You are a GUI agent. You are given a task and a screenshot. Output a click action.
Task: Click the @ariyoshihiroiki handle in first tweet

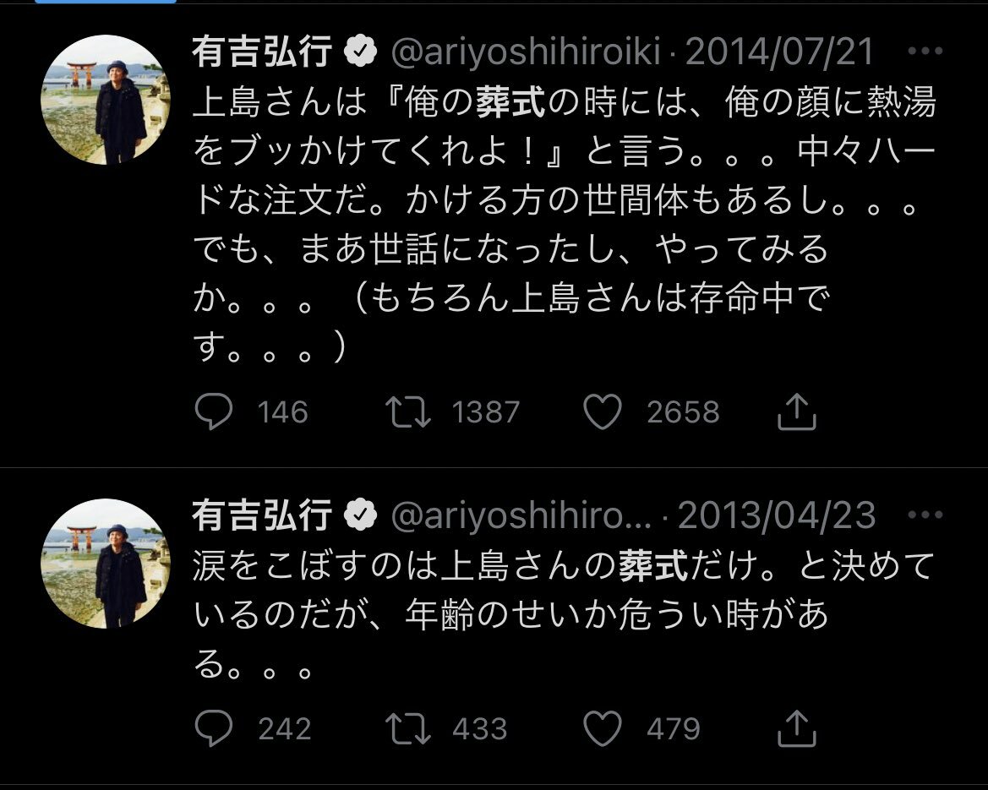click(x=526, y=53)
